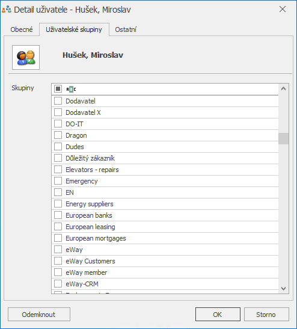The height and width of the screenshot is (329, 297).
Task: Click the Odemknout button
Action: 39,315
